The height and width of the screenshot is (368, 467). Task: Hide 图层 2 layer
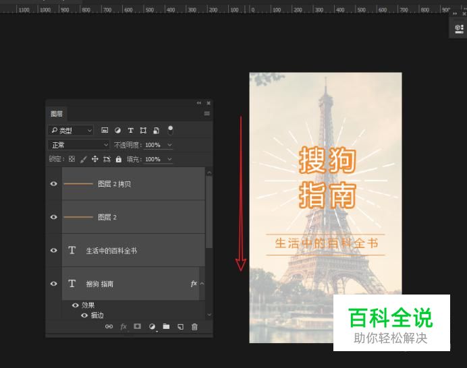click(53, 217)
